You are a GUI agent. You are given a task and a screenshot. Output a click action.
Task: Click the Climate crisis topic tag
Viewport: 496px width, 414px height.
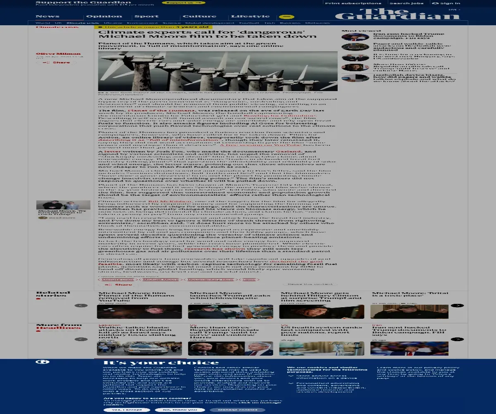[x=118, y=279]
